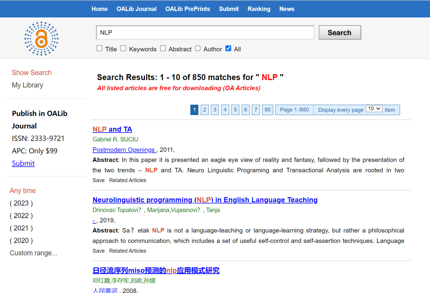This screenshot has width=430, height=293.
Task: Open the News section
Action: [x=286, y=9]
